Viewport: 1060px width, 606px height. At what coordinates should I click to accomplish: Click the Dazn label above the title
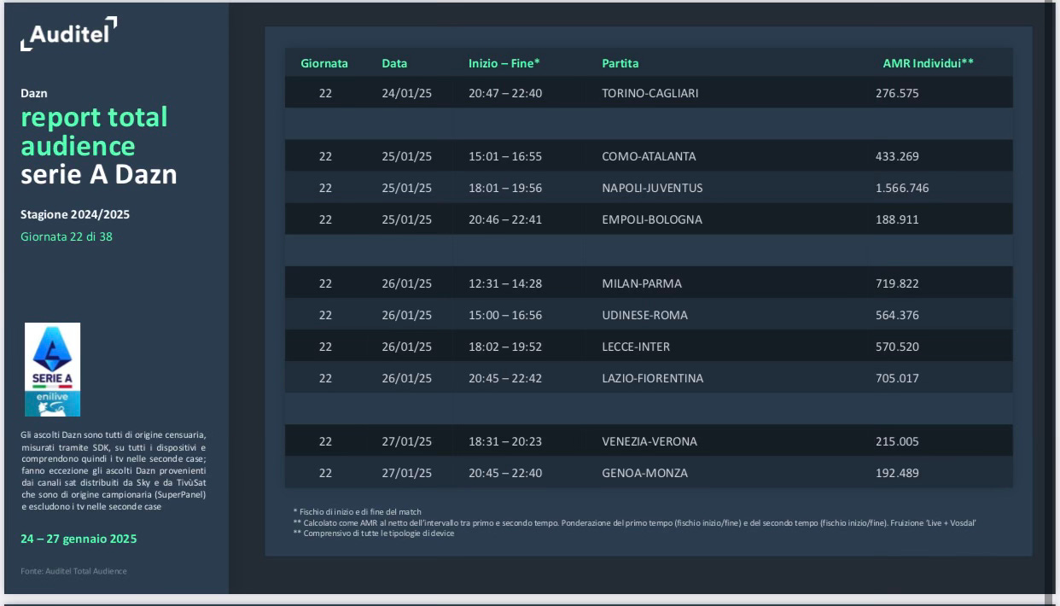click(34, 93)
